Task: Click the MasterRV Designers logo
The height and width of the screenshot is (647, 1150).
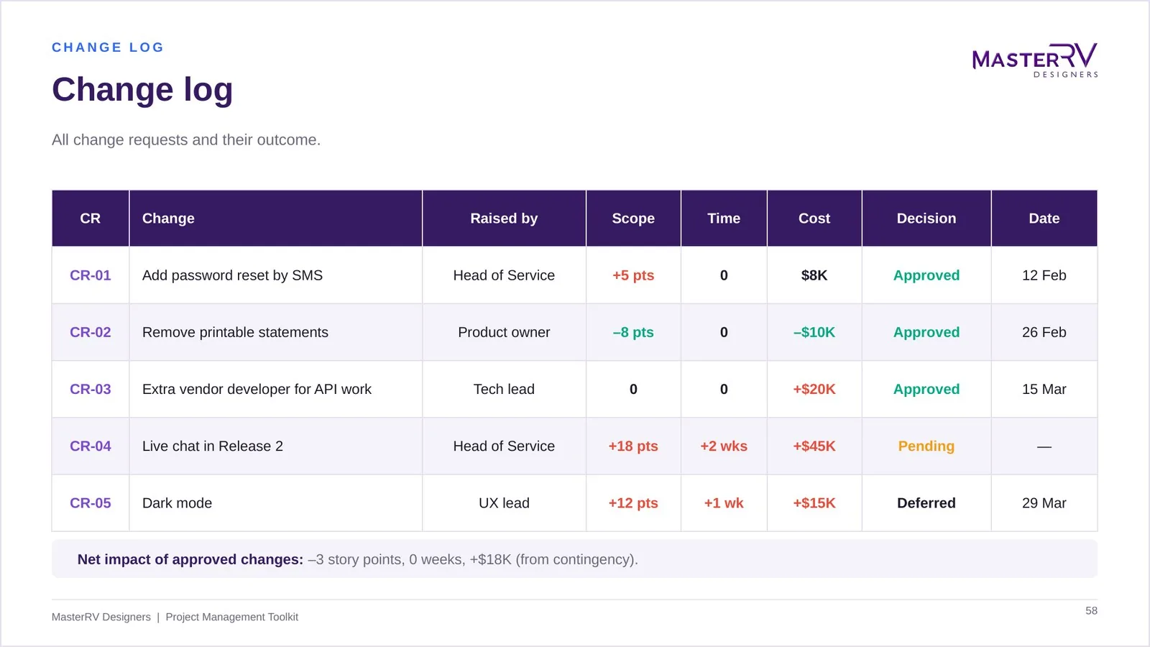Action: (1035, 60)
